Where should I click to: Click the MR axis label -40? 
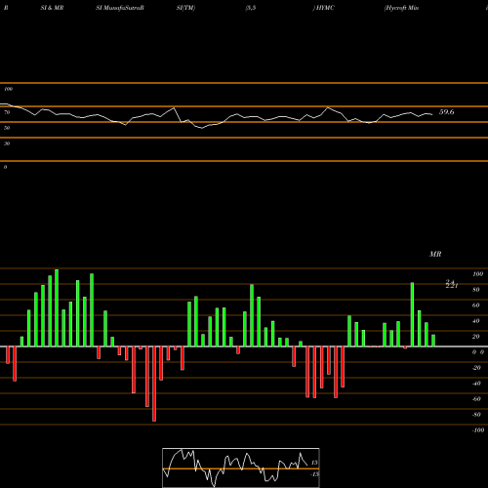pos(476,384)
